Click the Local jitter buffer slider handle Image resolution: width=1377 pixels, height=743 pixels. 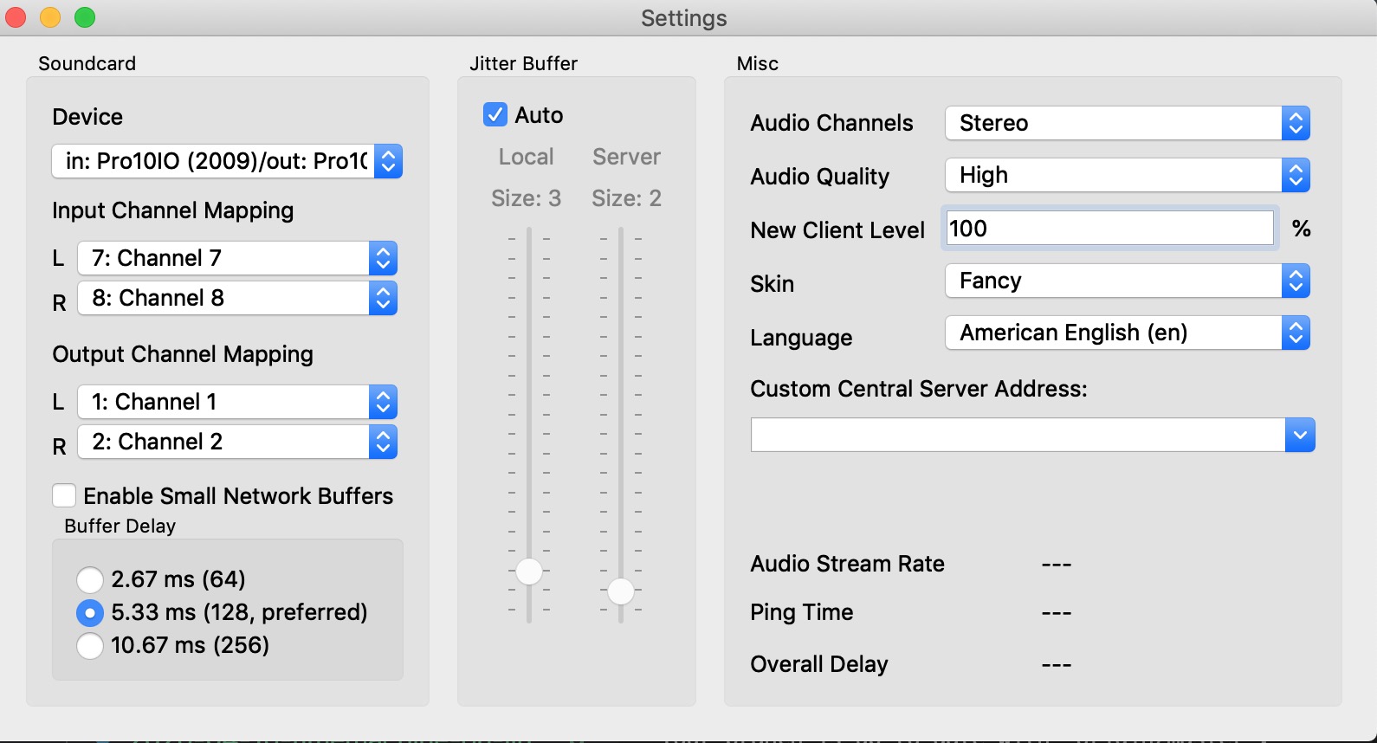click(529, 572)
